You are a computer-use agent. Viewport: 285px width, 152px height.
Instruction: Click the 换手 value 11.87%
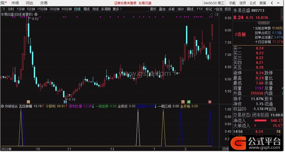point(257,99)
